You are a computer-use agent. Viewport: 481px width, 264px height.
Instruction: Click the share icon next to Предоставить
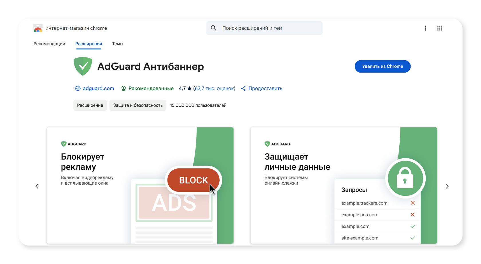coord(243,89)
